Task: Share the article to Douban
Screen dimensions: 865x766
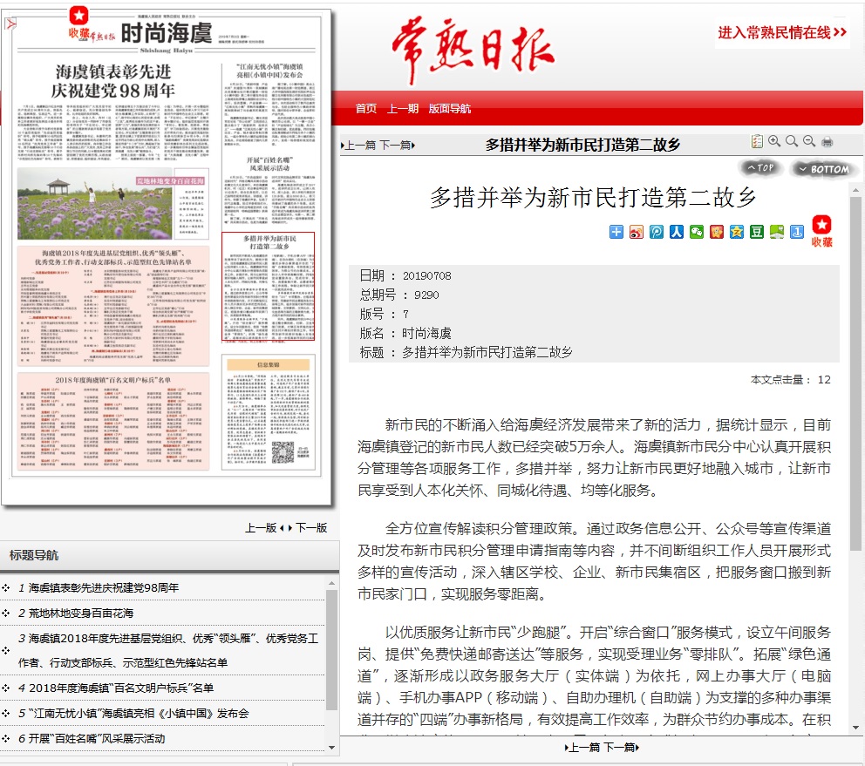Action: (757, 232)
